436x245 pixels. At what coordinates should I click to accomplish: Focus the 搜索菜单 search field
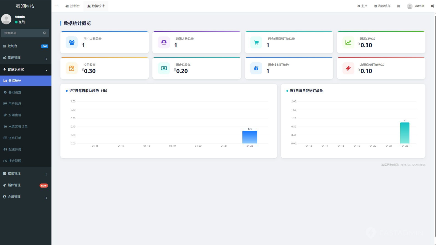pyautogui.click(x=22, y=33)
